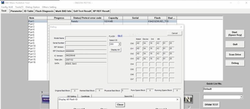Click the Ch1 Device field 3A
The height and width of the screenshot is (109, 250).
[145, 49]
